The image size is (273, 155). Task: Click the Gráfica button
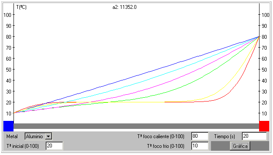[x=240, y=146]
